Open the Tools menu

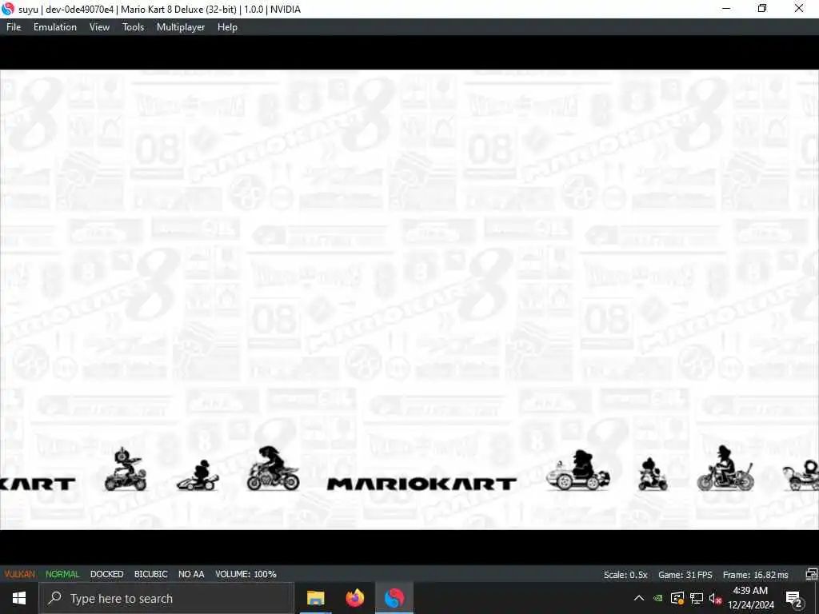coord(134,27)
